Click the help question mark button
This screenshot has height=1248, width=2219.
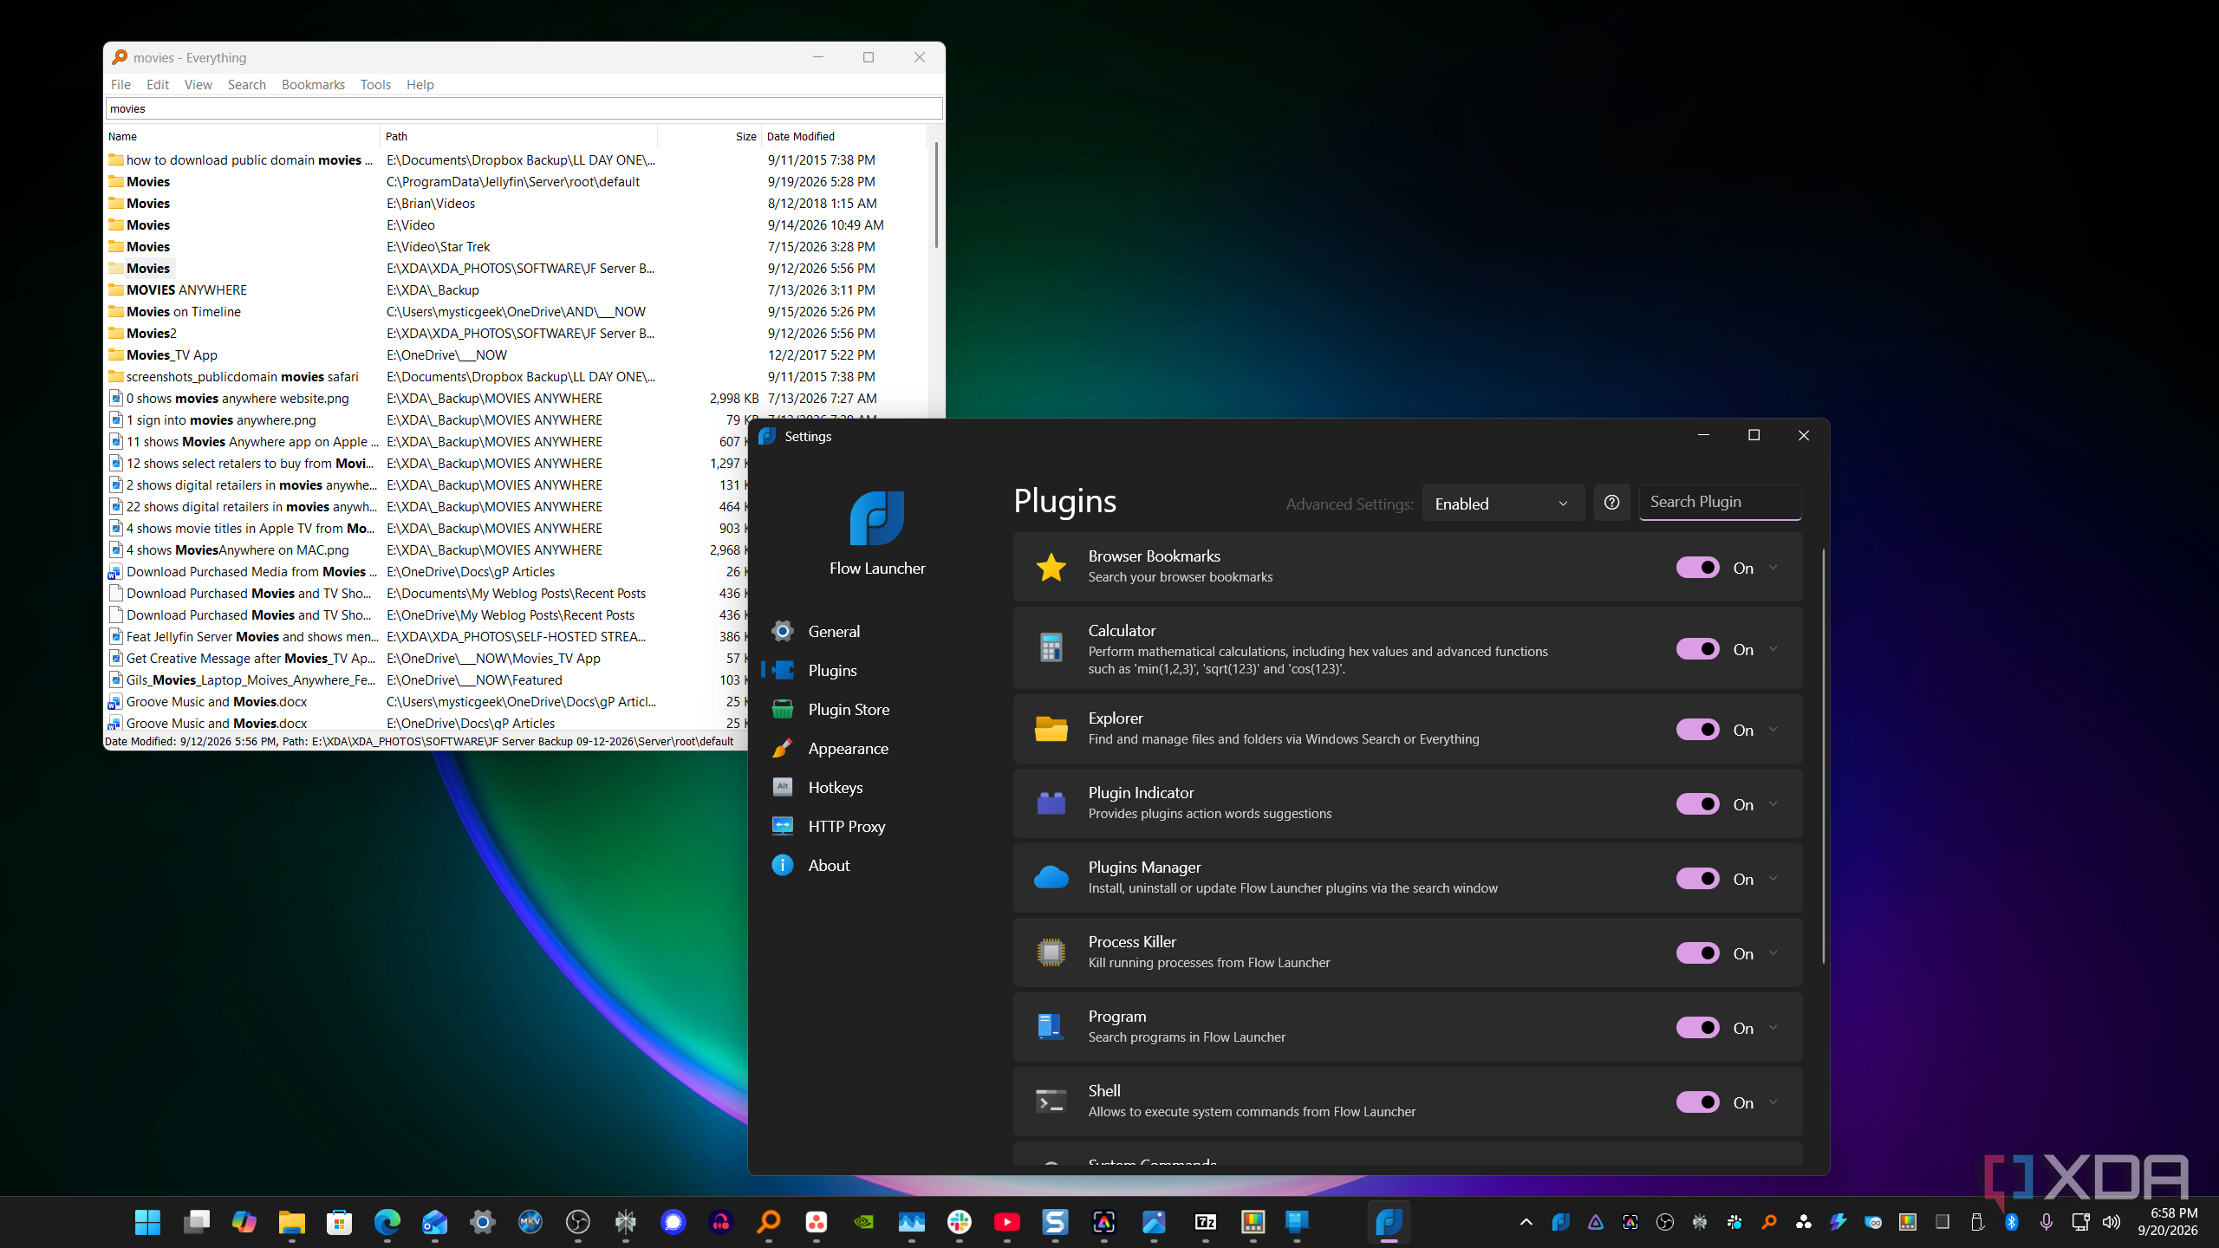1611,503
